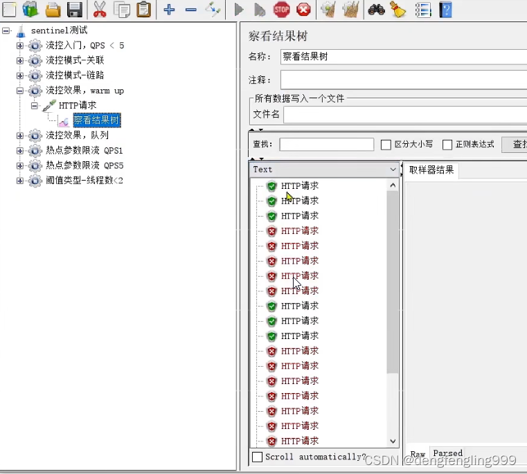The image size is (527, 474).
Task: Click the Clear results broom icon
Action: point(328,10)
